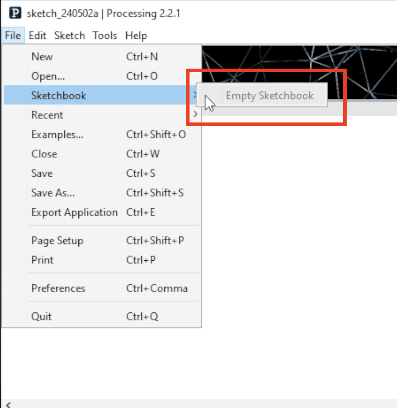Viewport: 397px width, 408px height.
Task: Open the Sketch menu
Action: (69, 36)
